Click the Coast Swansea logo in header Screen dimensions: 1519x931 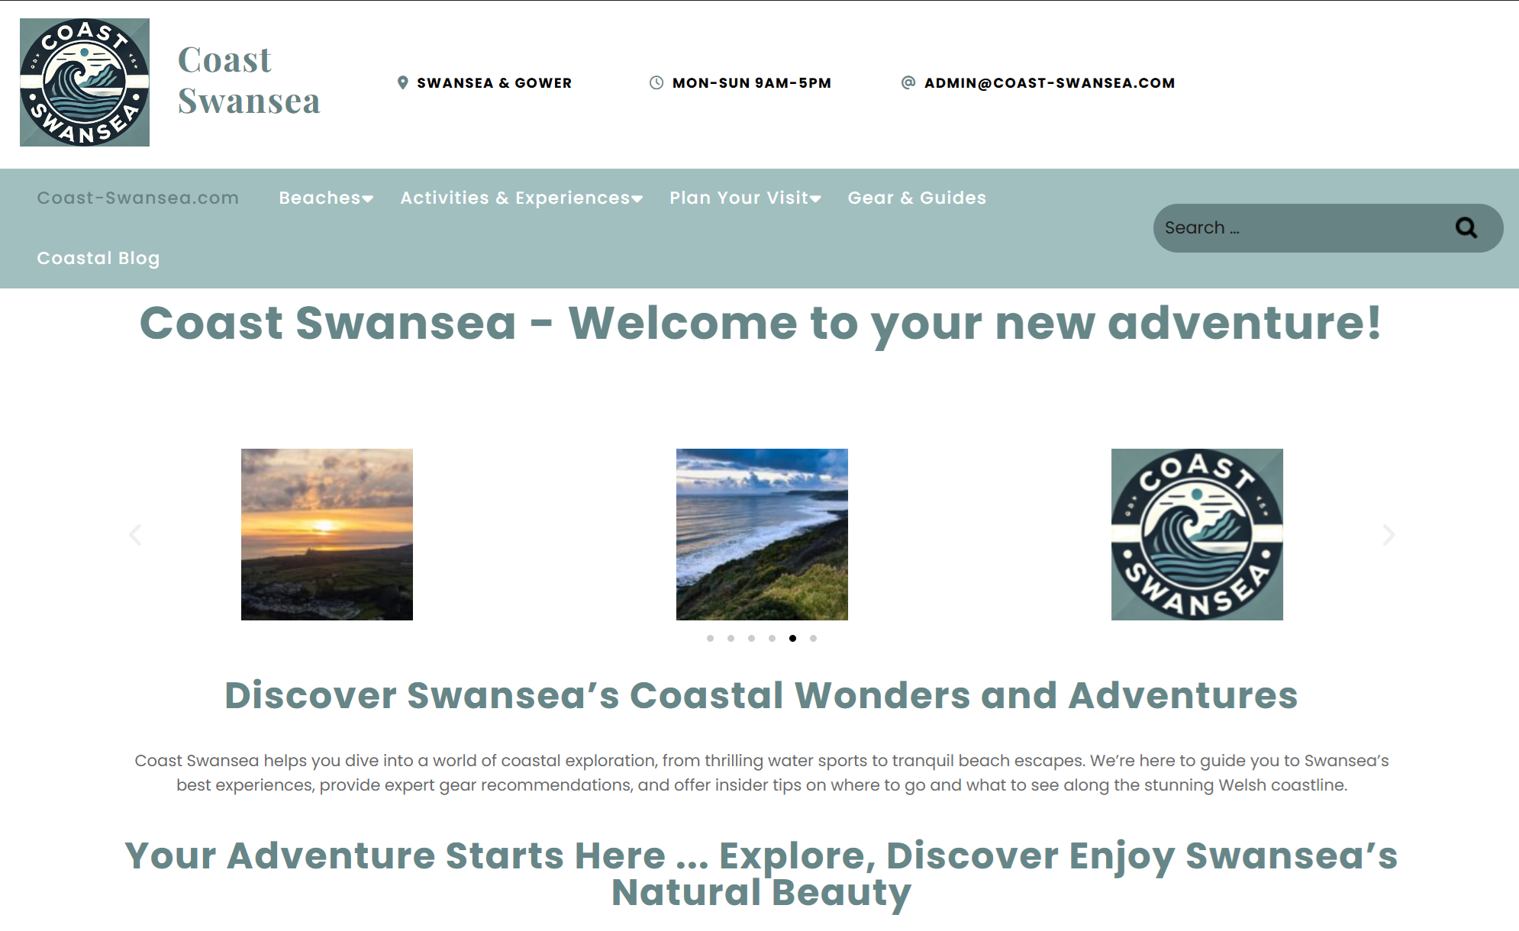tap(85, 82)
